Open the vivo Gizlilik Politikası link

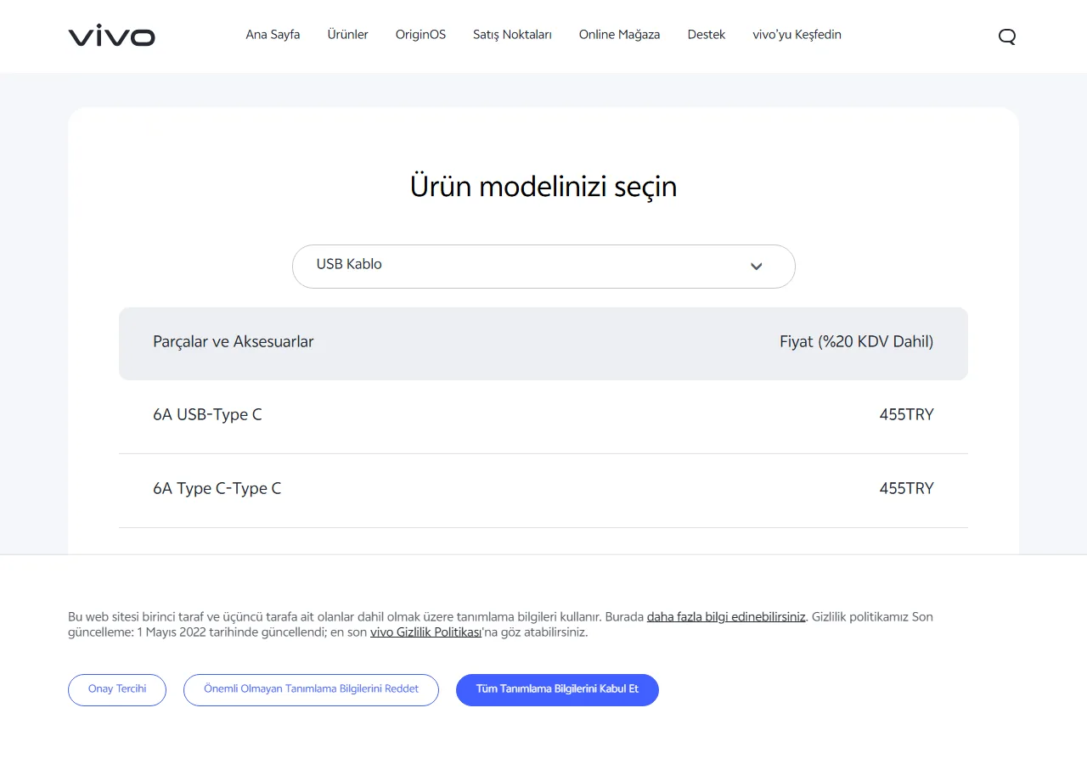coord(426,632)
